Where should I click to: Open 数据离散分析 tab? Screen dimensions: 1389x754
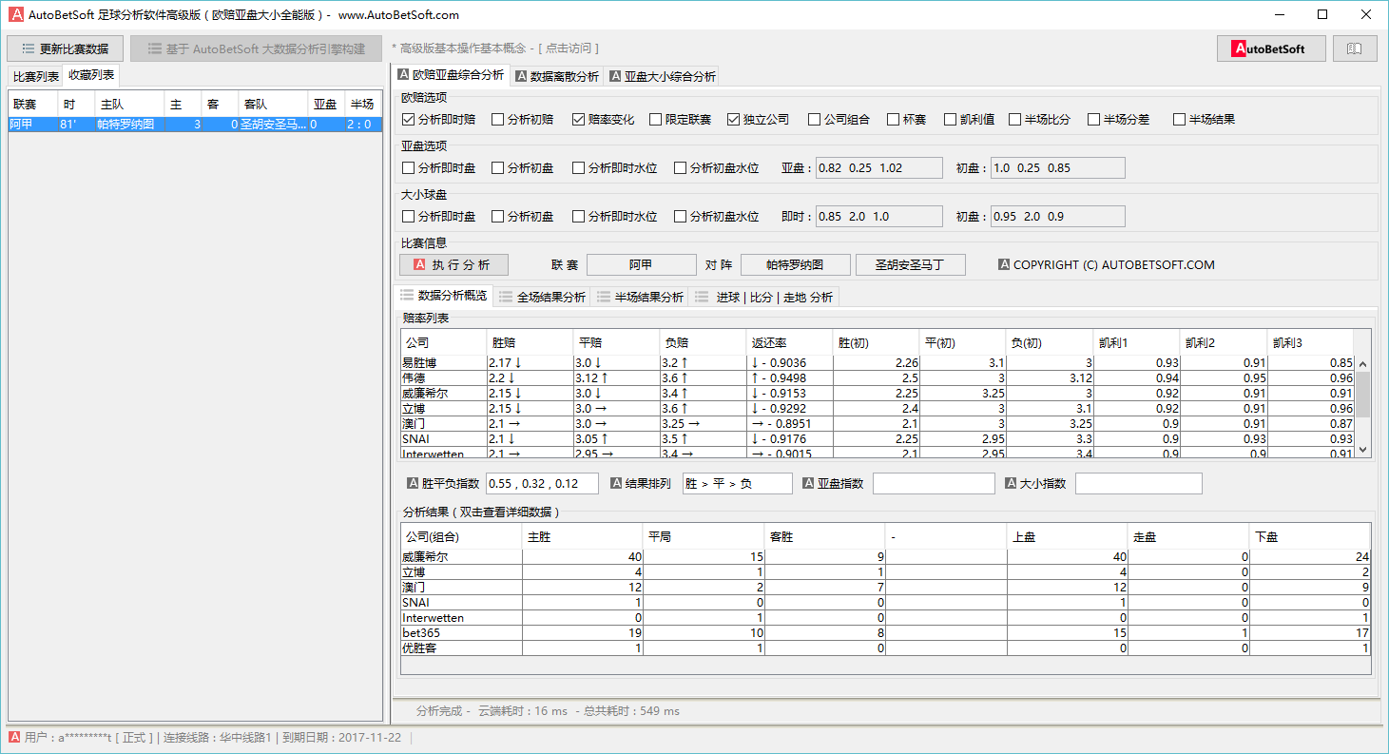click(x=557, y=76)
